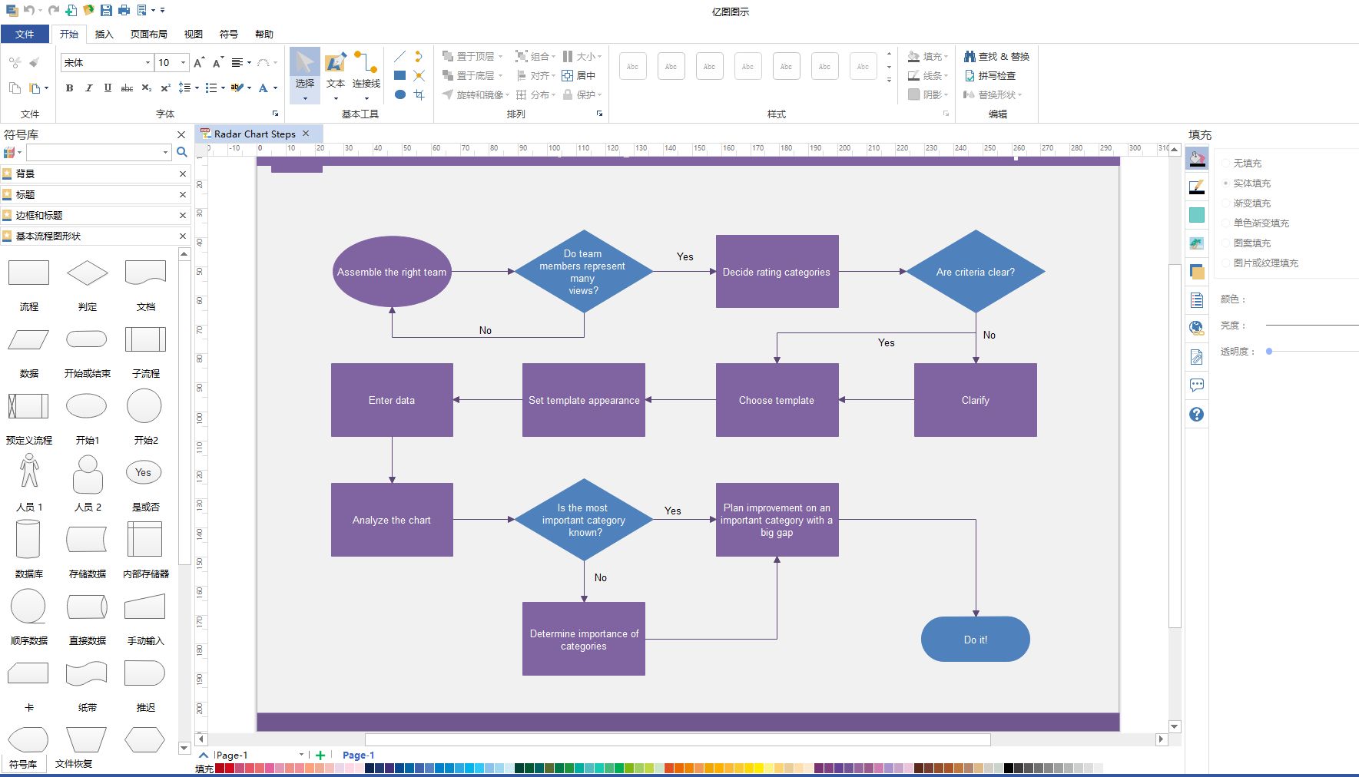
Task: Open the layers panel icon
Action: (x=1197, y=271)
